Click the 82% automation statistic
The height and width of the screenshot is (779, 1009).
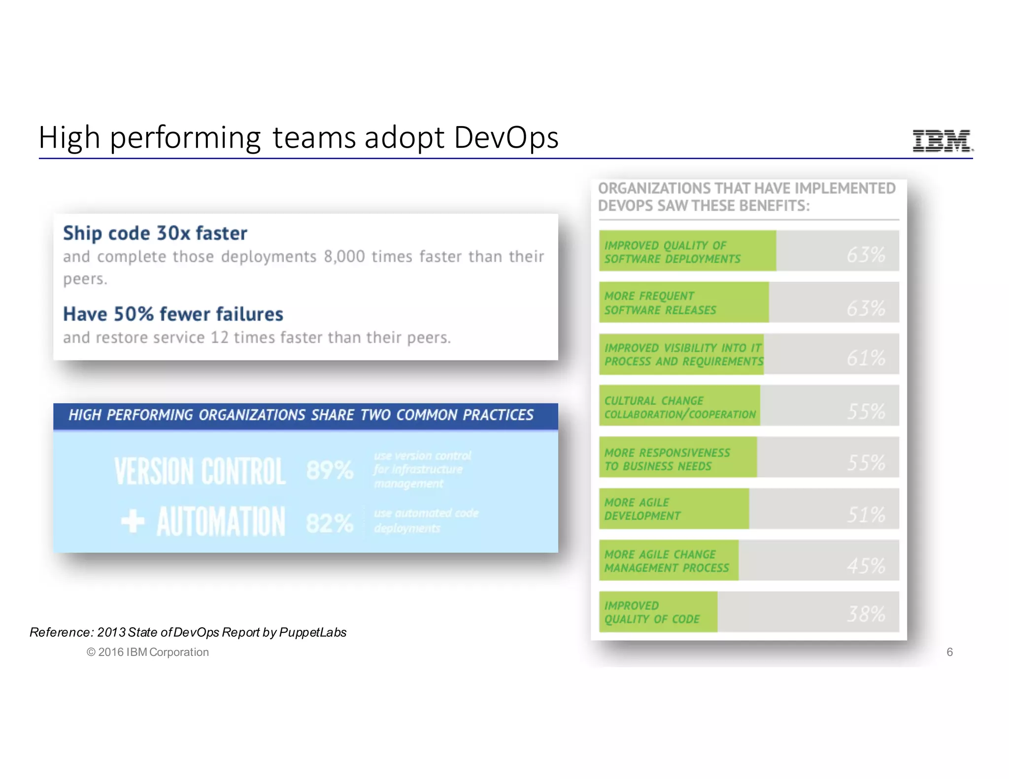click(329, 523)
